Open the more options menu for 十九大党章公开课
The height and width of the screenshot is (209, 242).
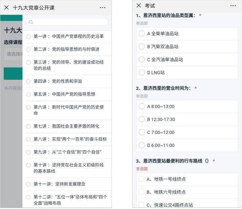coord(103,7)
